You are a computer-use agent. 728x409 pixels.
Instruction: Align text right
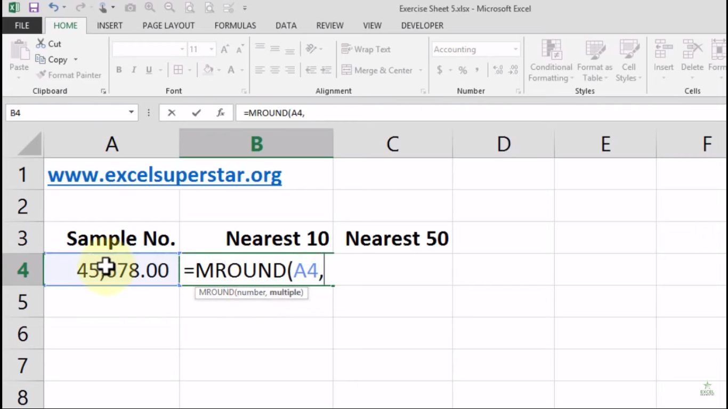[290, 70]
